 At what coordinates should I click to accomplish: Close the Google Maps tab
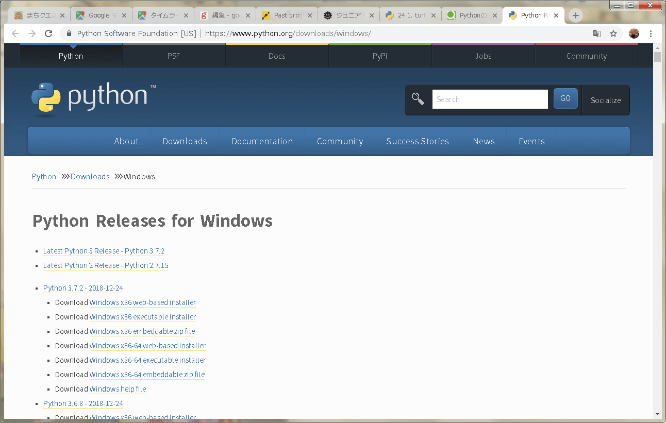point(124,15)
